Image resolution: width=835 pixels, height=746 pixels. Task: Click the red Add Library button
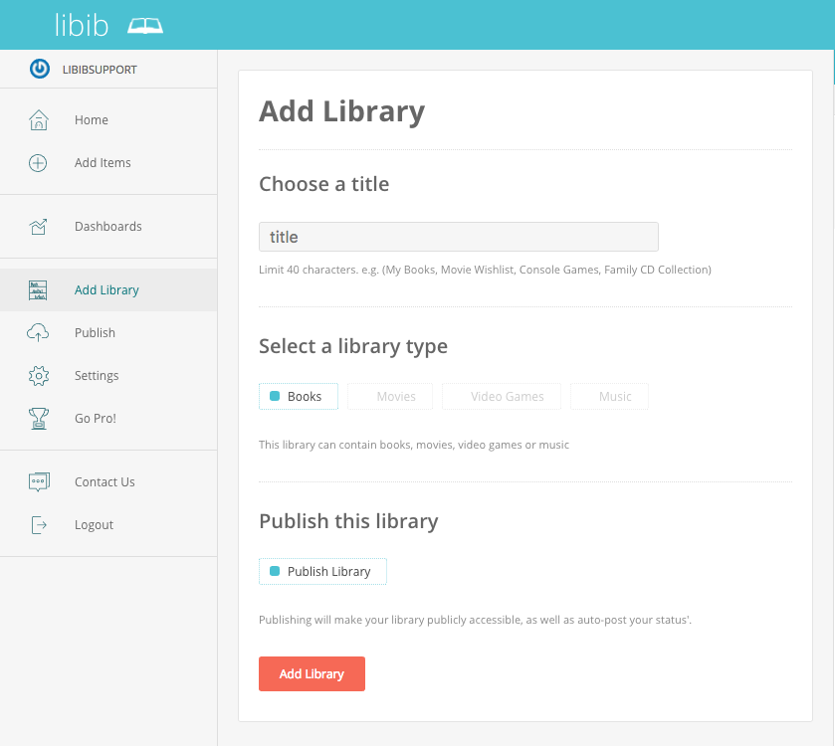coord(312,674)
